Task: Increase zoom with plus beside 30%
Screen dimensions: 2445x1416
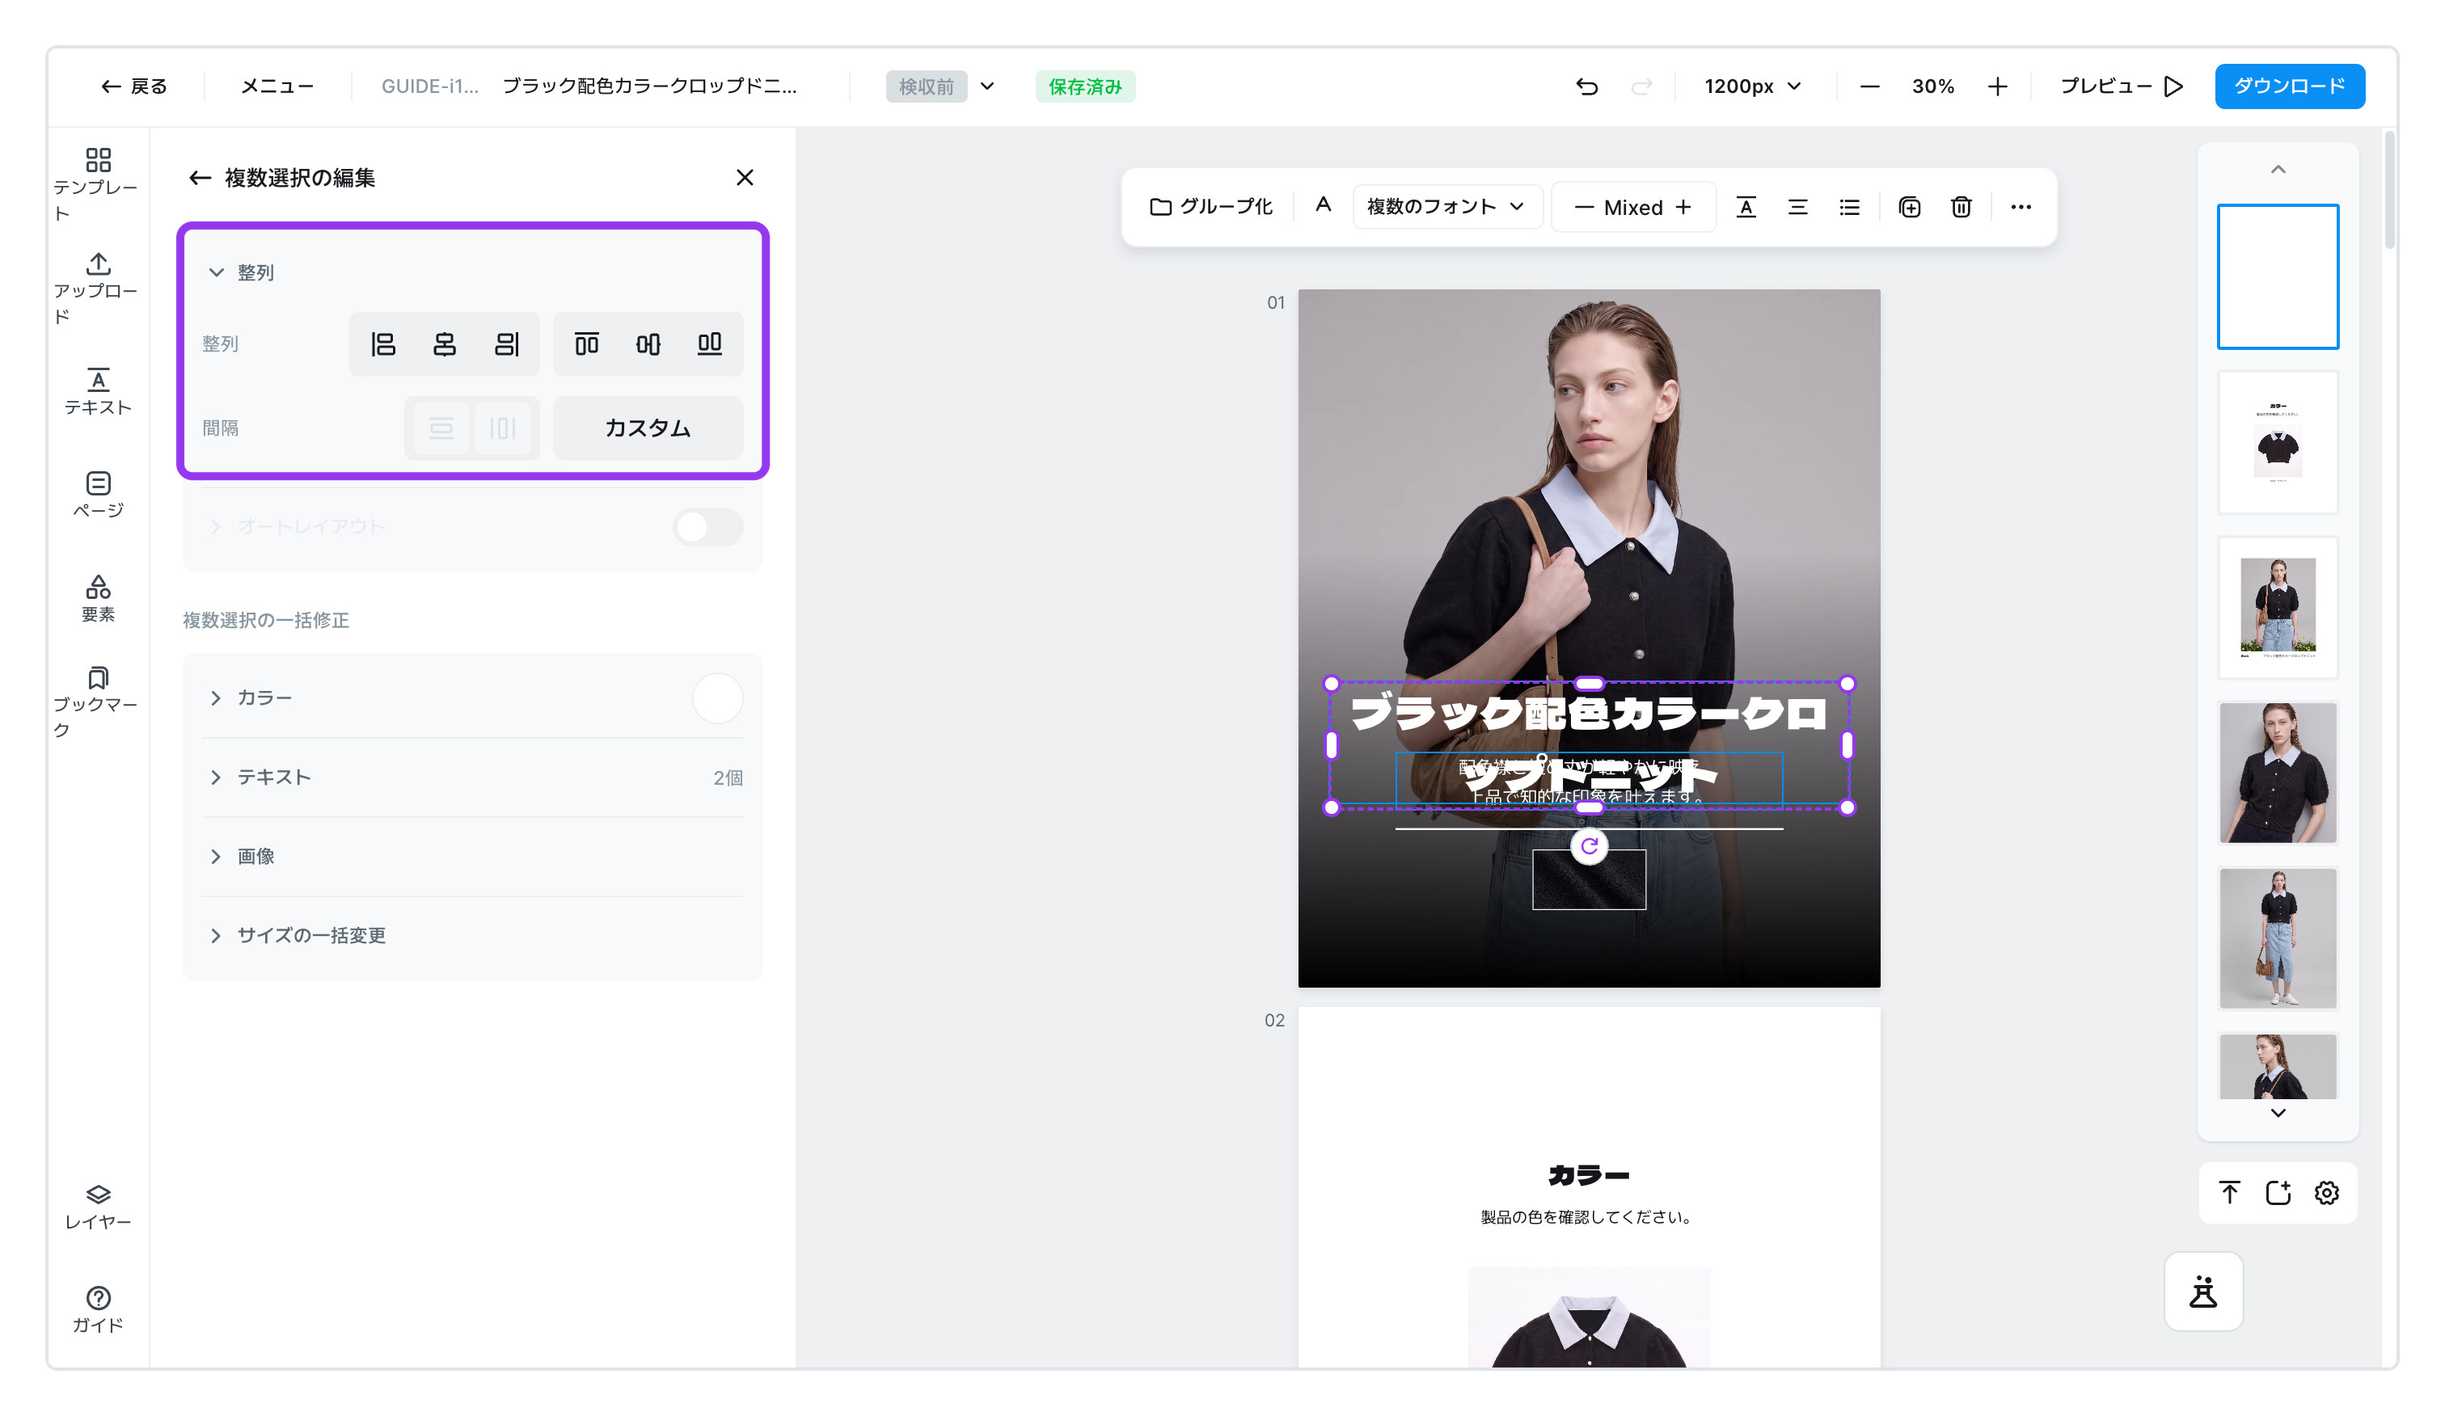Action: (1997, 86)
